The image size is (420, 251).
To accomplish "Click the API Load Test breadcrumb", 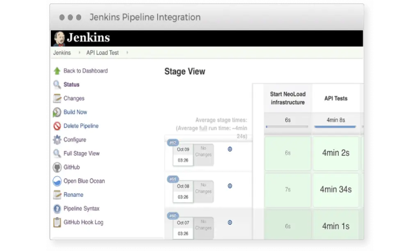I will pyautogui.click(x=102, y=53).
